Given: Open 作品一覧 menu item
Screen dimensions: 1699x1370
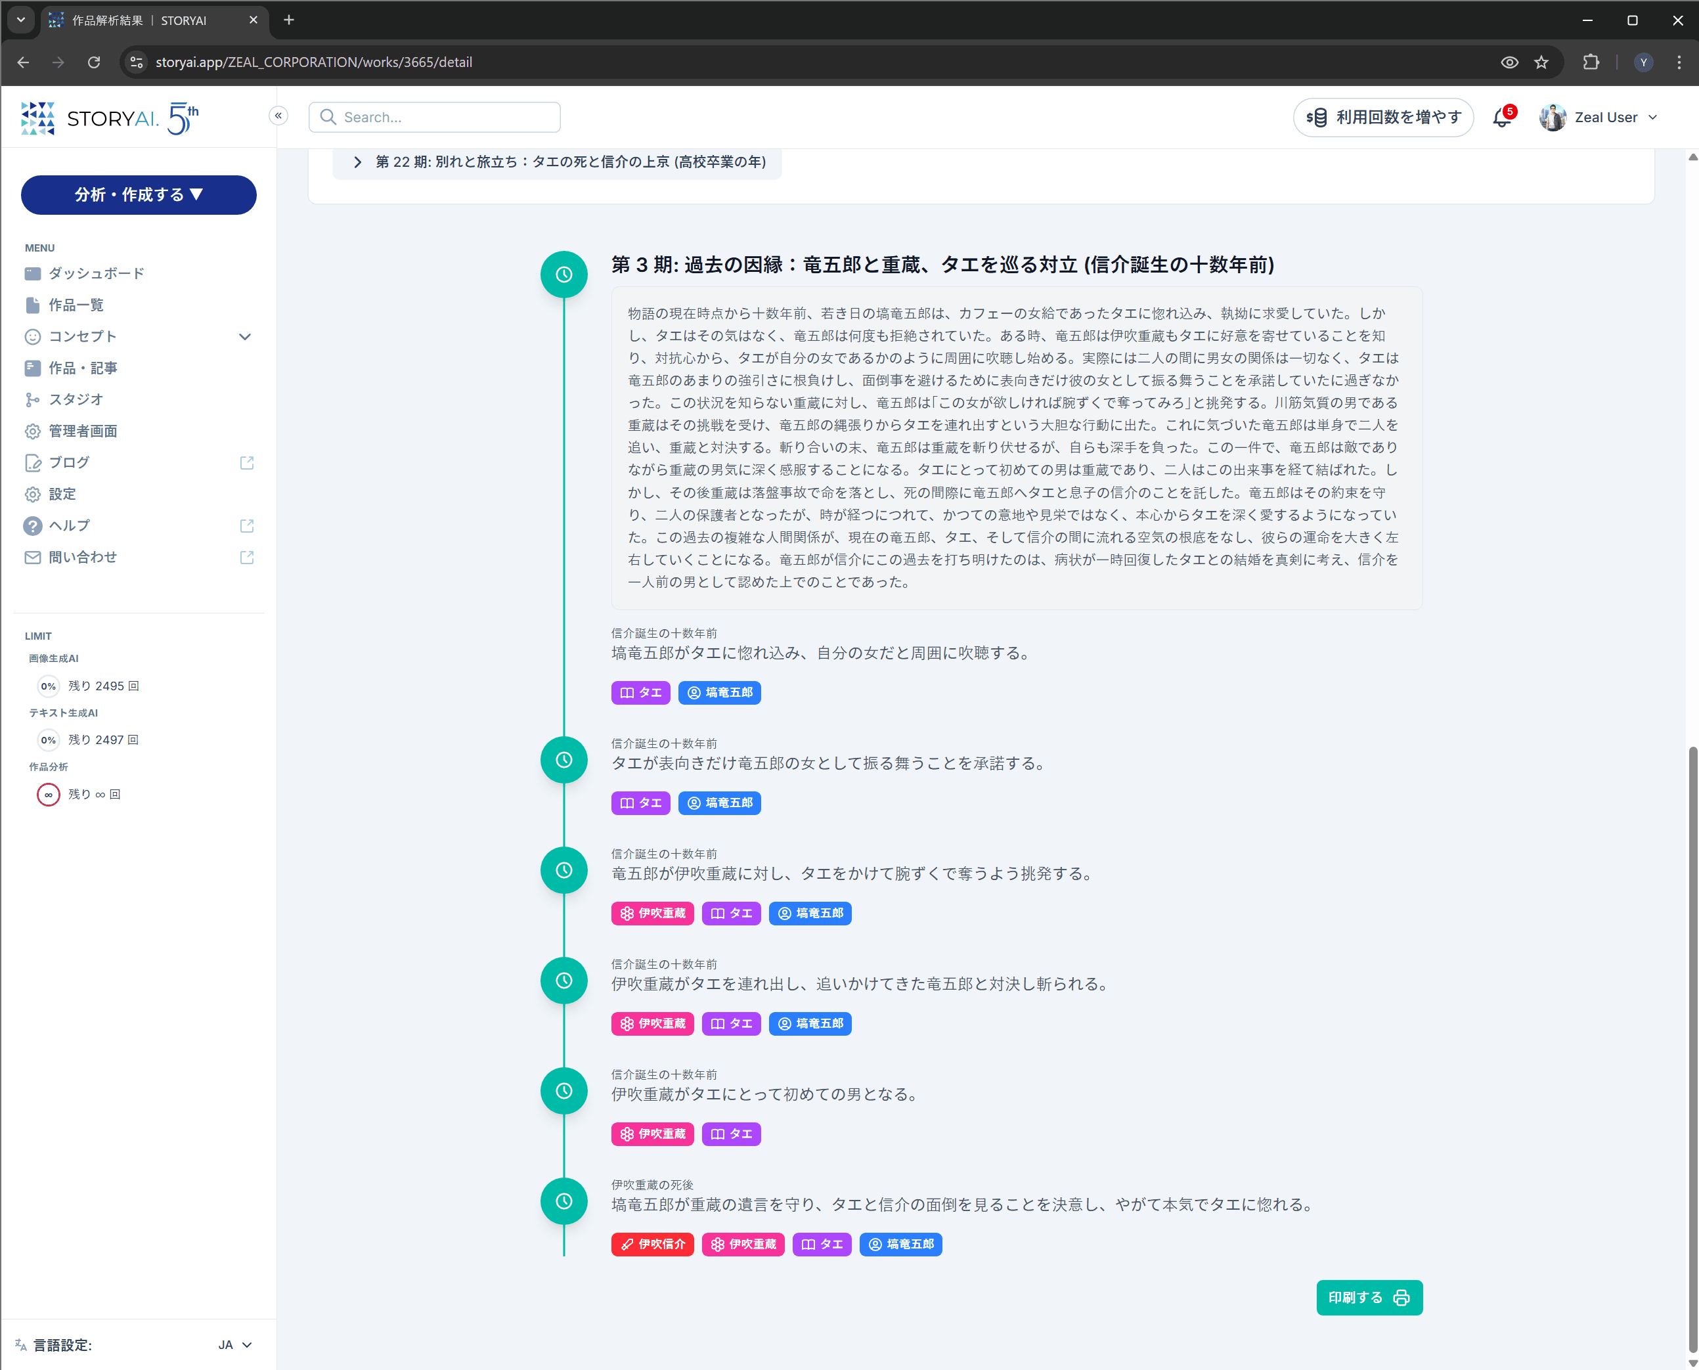Looking at the screenshot, I should point(76,305).
